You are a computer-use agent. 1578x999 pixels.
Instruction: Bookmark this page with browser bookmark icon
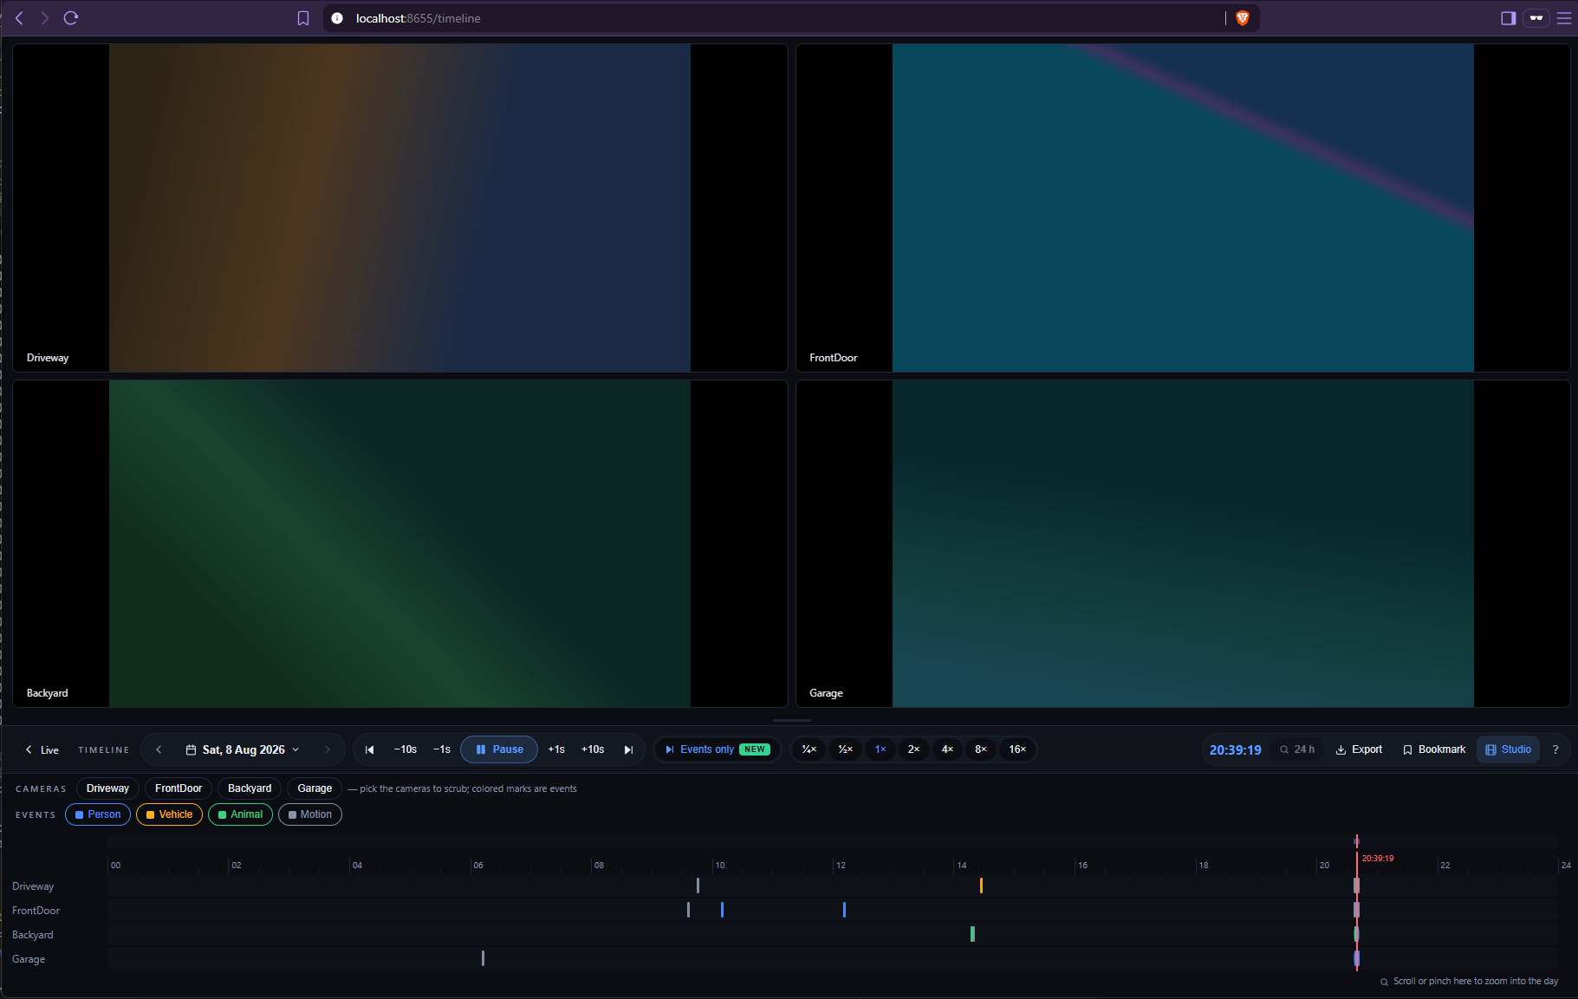coord(303,18)
